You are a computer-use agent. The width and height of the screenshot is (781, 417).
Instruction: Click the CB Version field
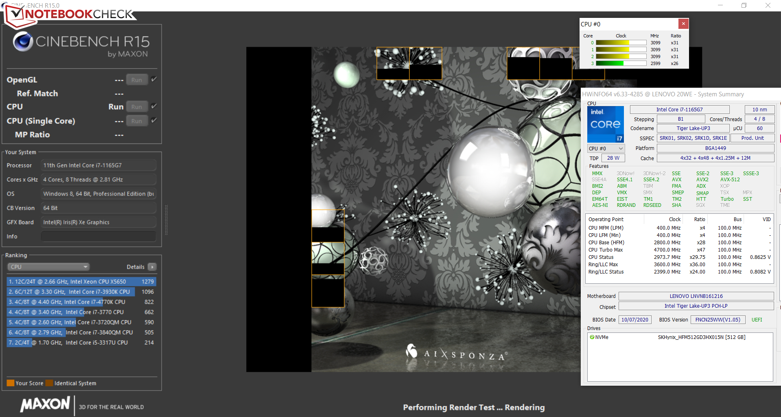(x=98, y=208)
